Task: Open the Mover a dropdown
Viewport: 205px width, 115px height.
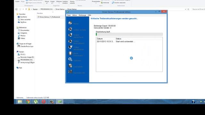Action: [x=47, y=2]
